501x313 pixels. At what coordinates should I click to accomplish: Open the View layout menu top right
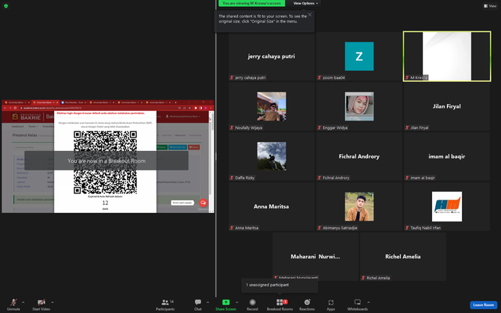[490, 5]
